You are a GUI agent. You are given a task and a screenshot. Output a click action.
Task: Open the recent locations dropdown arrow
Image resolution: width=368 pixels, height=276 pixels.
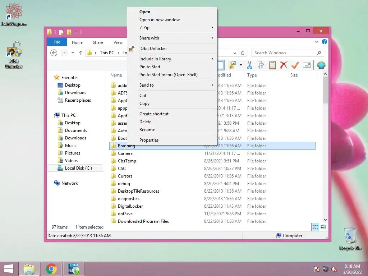point(73,53)
